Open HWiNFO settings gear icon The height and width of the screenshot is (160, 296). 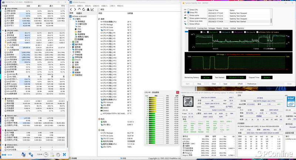(x=58, y=155)
